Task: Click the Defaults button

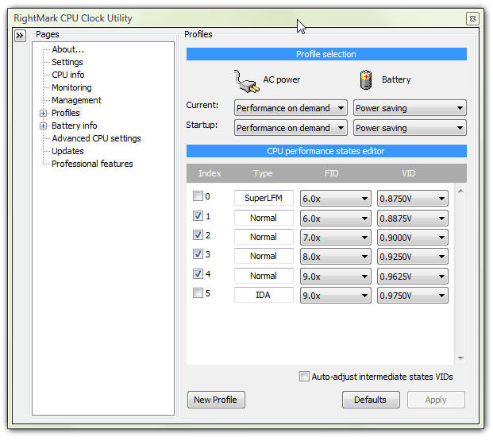Action: [371, 400]
